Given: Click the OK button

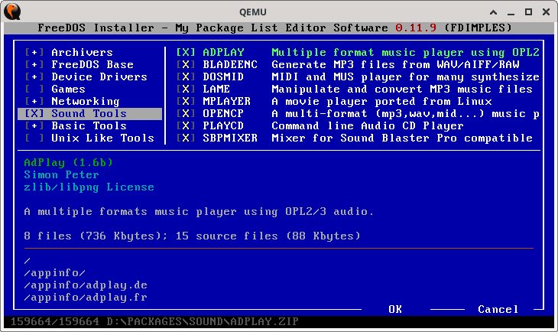Looking at the screenshot, I should (395, 309).
